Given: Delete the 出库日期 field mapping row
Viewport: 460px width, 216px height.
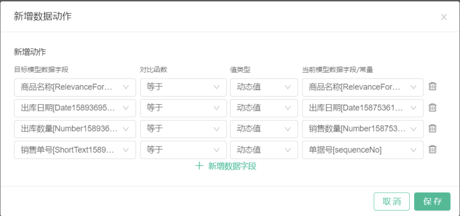Looking at the screenshot, I should pyautogui.click(x=433, y=107).
